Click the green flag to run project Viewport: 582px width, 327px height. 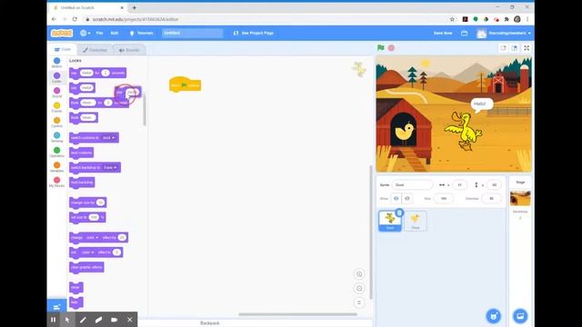tap(380, 48)
